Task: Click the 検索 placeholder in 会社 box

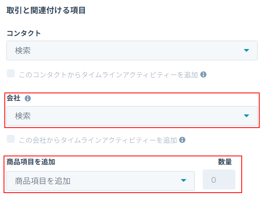Action: [23, 116]
